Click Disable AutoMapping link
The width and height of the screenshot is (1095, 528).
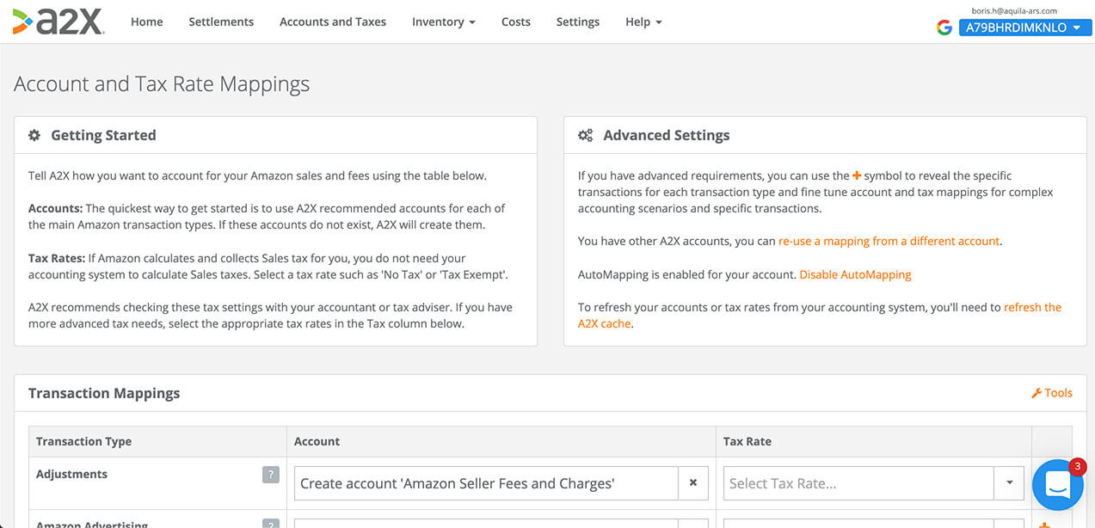click(x=855, y=274)
